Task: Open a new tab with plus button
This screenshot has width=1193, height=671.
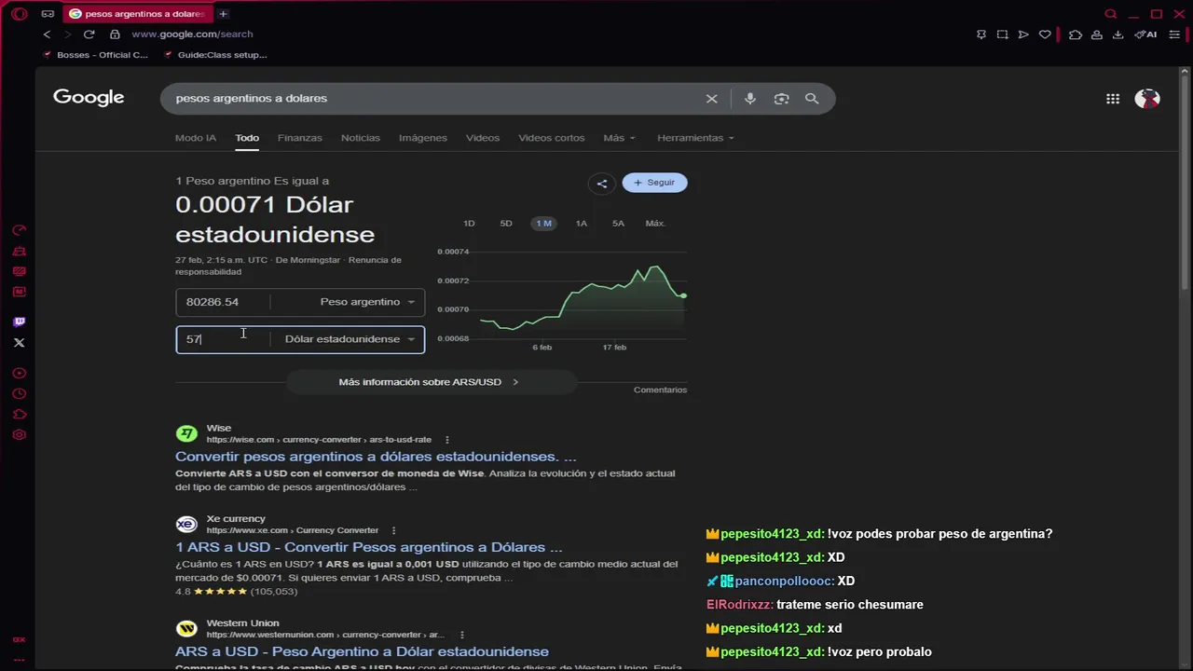Action: pos(223,14)
